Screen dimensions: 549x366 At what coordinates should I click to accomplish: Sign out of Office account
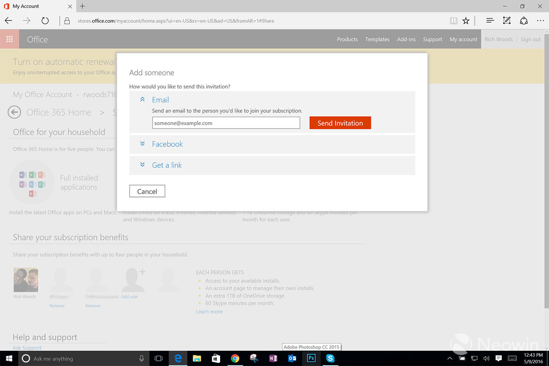pos(531,39)
